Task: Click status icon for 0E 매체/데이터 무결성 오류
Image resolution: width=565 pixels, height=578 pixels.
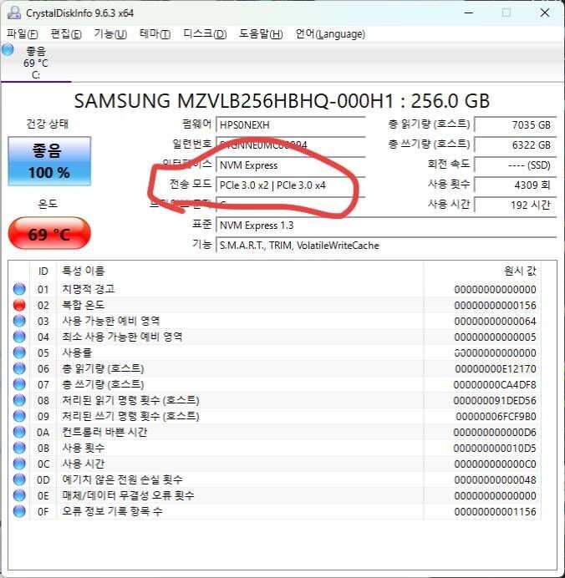Action: 19,495
